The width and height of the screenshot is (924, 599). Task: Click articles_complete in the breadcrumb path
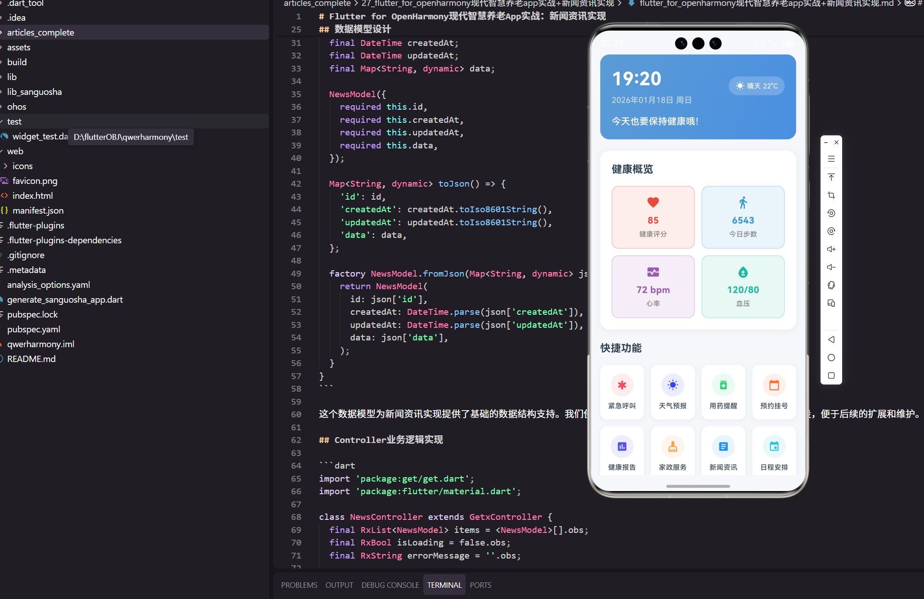click(317, 4)
